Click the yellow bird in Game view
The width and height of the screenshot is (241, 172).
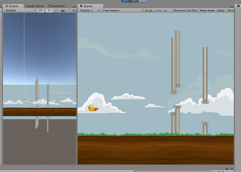click(93, 108)
